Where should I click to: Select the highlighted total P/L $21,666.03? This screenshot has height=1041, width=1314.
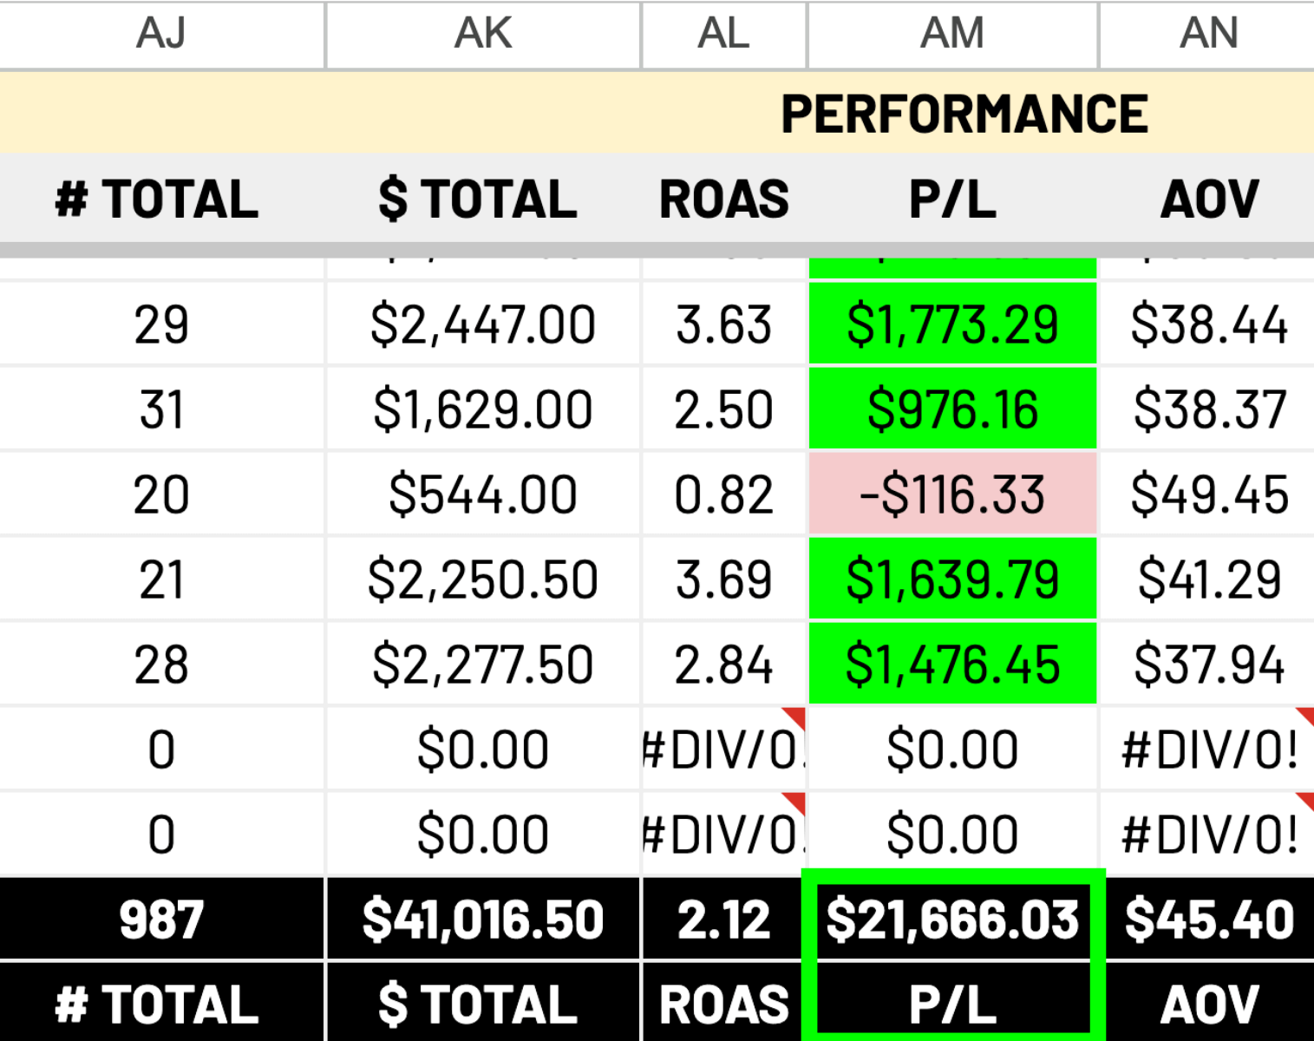(x=952, y=920)
